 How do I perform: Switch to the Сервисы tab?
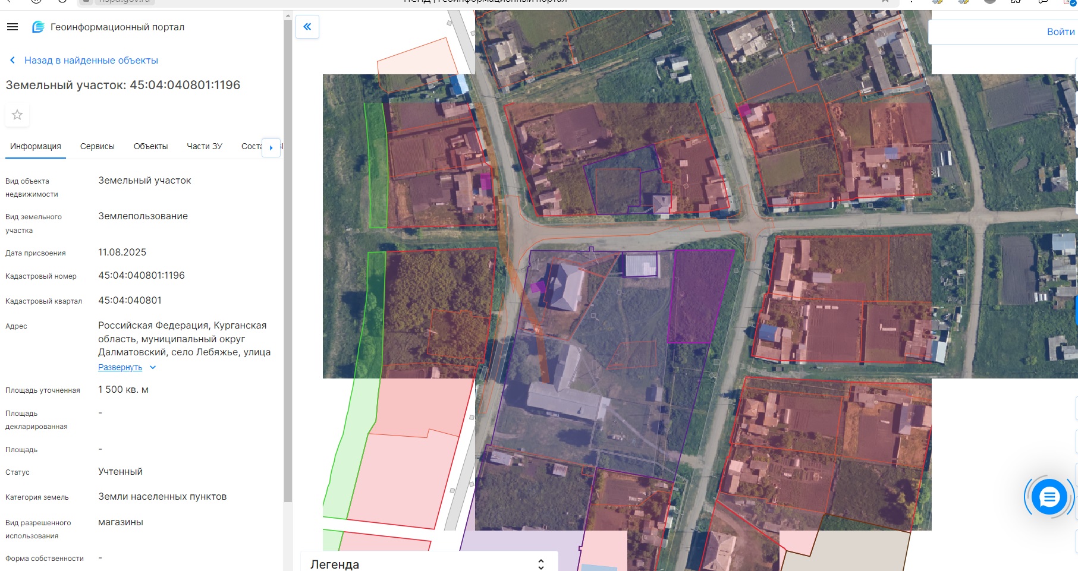tap(98, 146)
